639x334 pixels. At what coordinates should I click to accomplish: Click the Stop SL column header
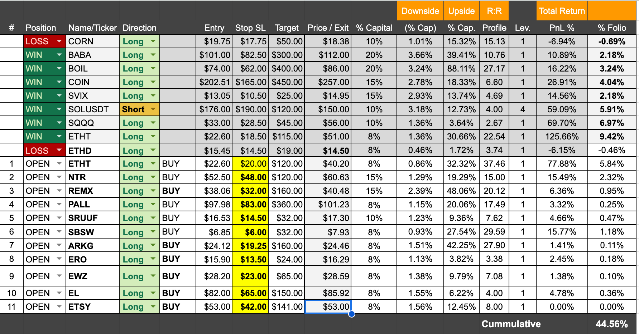point(250,28)
